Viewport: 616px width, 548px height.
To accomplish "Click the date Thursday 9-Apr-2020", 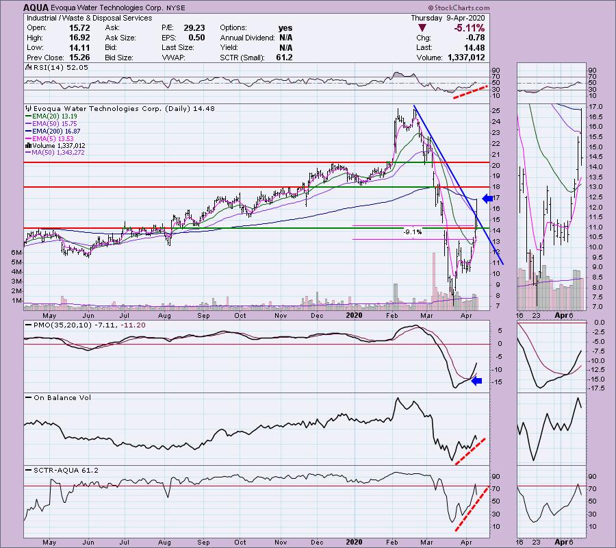I will [448, 18].
